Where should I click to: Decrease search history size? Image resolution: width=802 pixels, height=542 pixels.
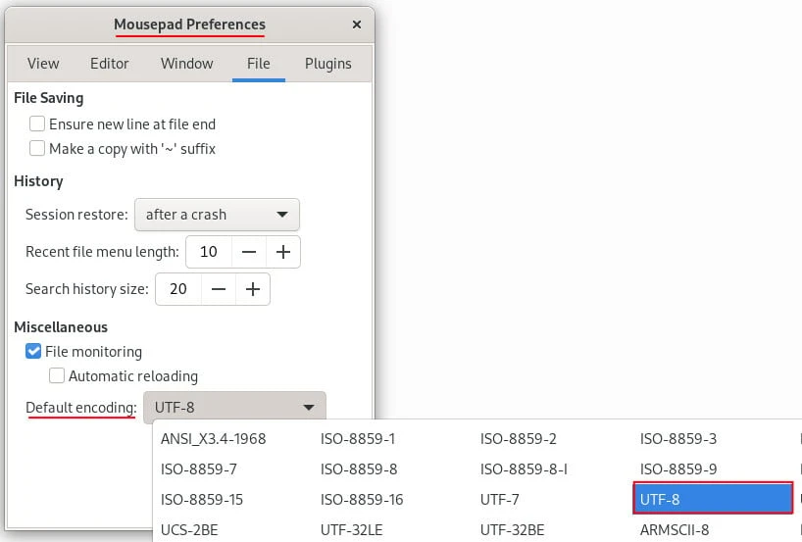(219, 289)
